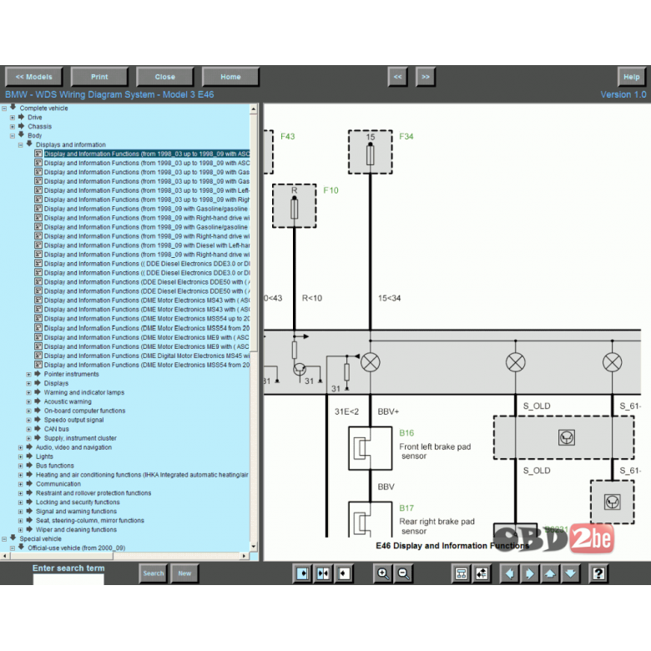
Task: Select Restraint and rollover protection functions
Action: tap(93, 493)
